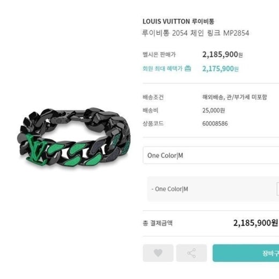This screenshot has width=279, height=279.
Task: Click the 총 결제금액 label
Action: pos(158,223)
